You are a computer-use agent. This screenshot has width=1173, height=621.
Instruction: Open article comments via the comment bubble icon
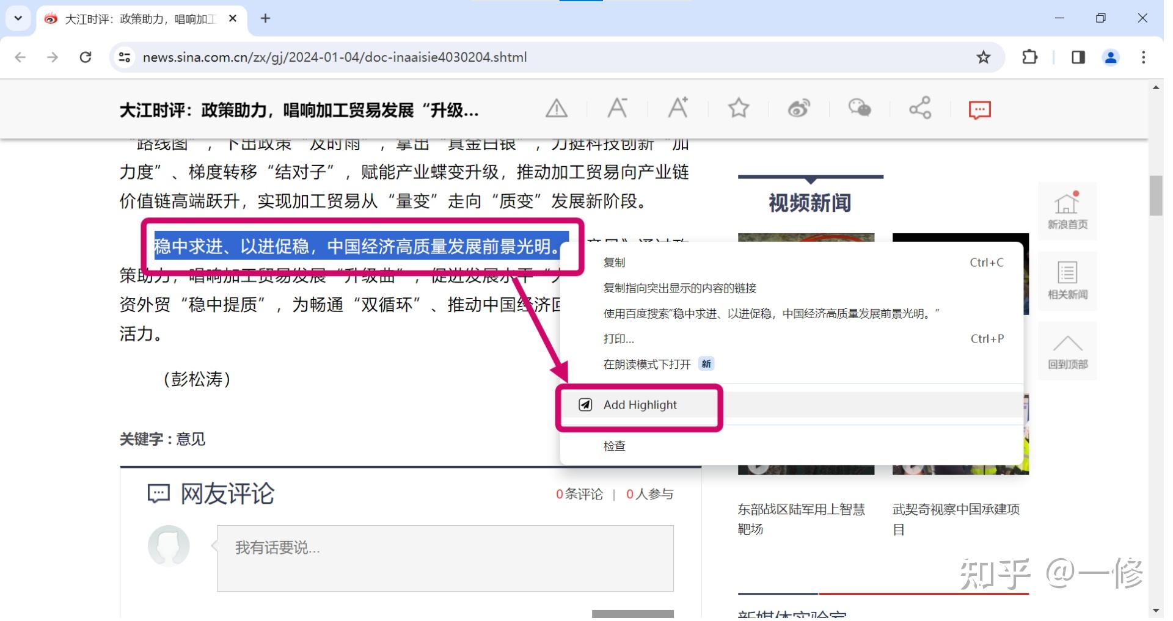point(979,109)
